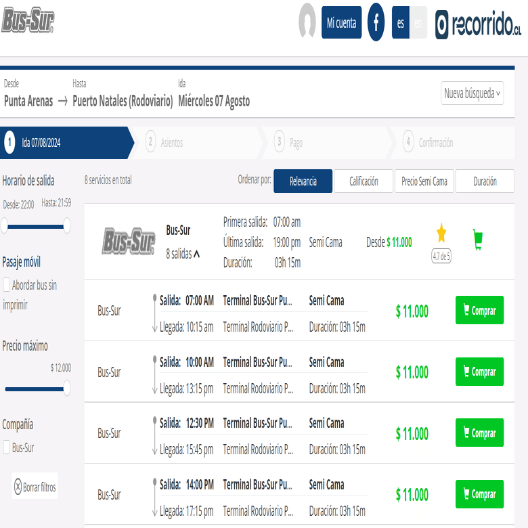
Task: Clear filters with Borrar filtros
Action: point(35,486)
